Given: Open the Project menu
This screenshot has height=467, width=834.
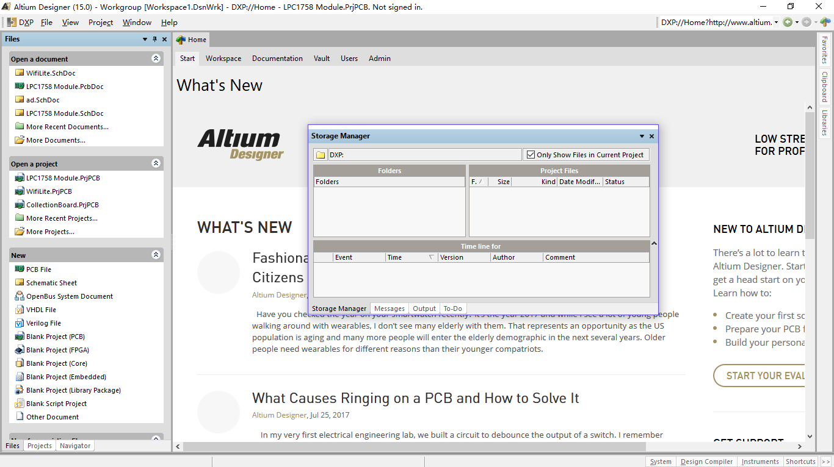Looking at the screenshot, I should pyautogui.click(x=101, y=23).
